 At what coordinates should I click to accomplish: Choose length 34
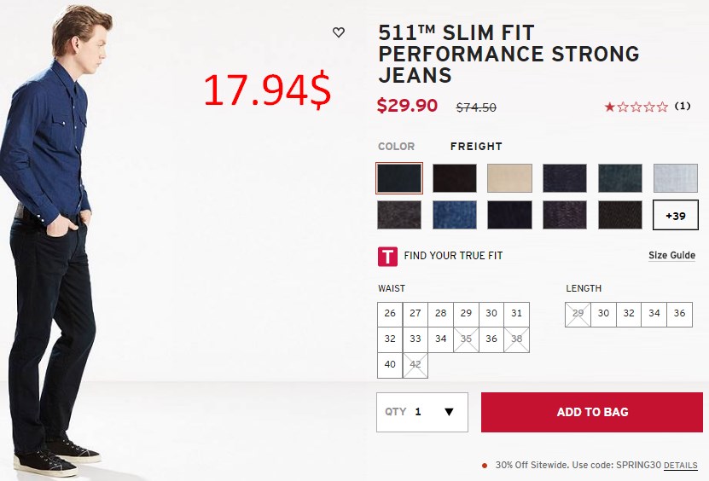click(x=654, y=313)
